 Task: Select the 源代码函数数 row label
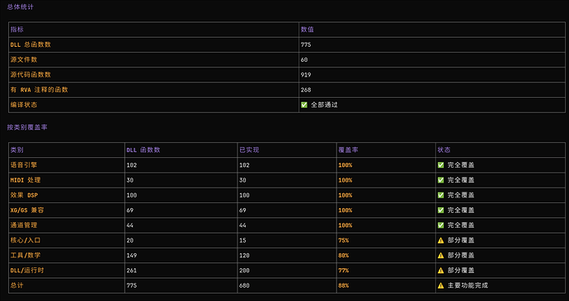click(x=31, y=75)
